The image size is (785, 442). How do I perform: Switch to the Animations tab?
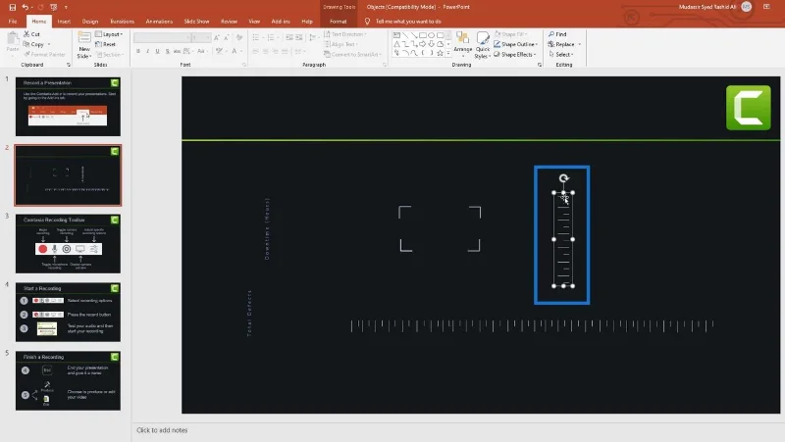[159, 22]
